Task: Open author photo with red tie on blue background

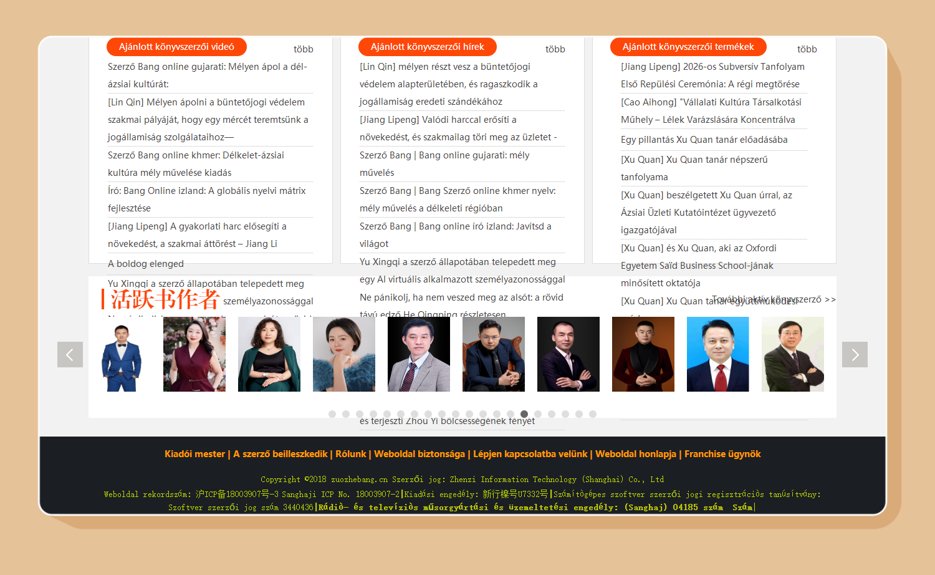Action: [718, 354]
